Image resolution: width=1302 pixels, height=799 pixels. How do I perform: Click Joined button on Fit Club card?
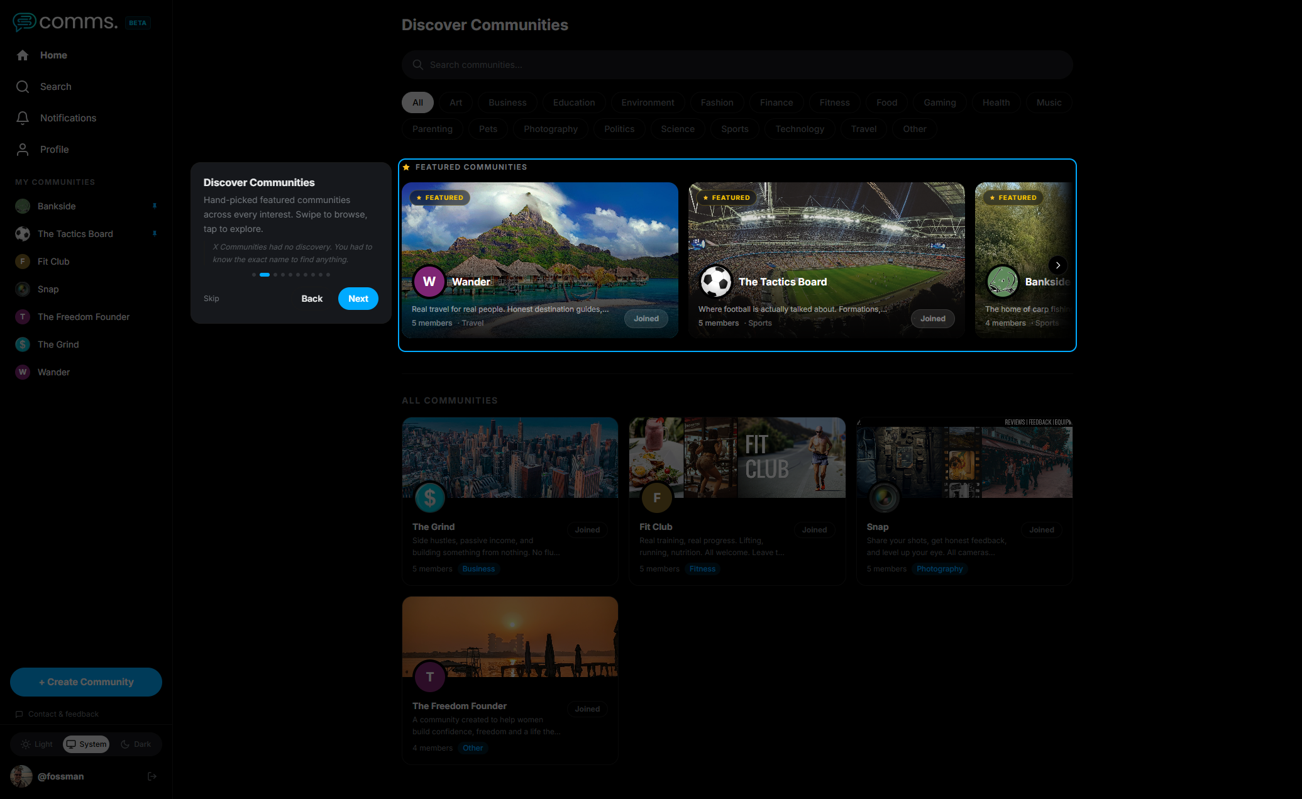[x=814, y=530]
